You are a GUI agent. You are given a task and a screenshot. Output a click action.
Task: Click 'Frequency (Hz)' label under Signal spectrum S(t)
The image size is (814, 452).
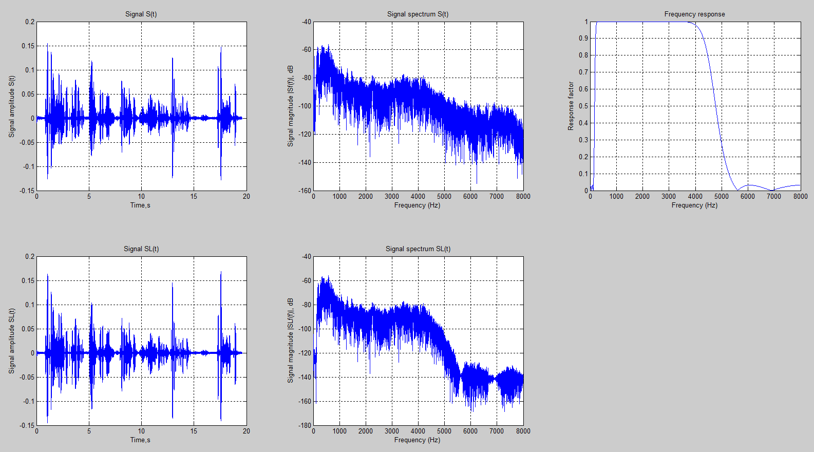coord(417,205)
